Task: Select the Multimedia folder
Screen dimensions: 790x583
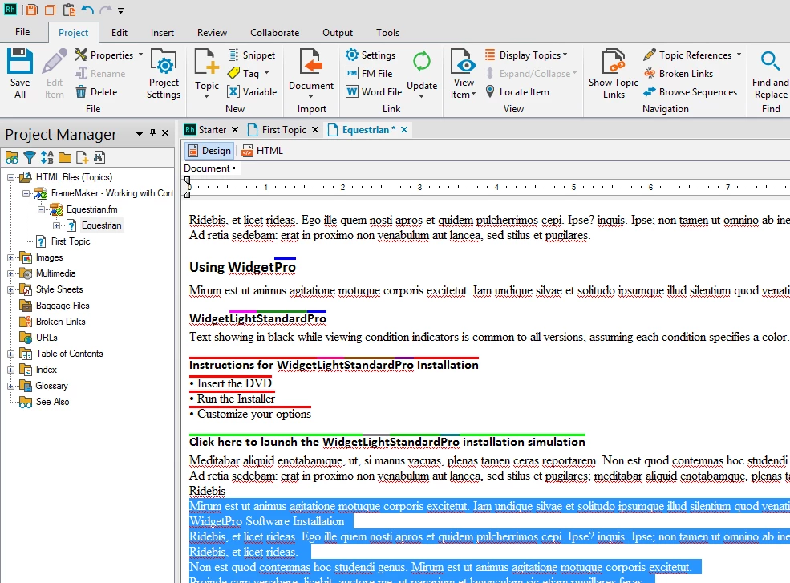Action: tap(55, 273)
